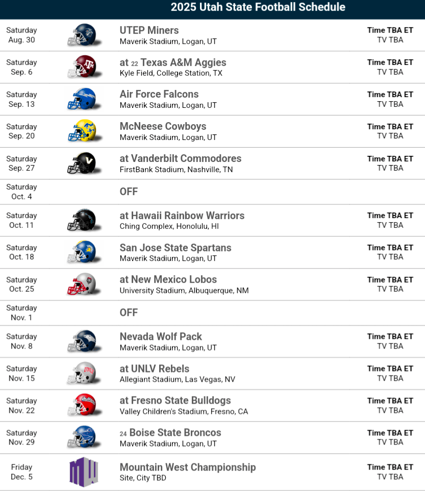This screenshot has width=425, height=491.
Task: Click the Nevada Wolf Pack helmet icon
Action: pos(82,341)
